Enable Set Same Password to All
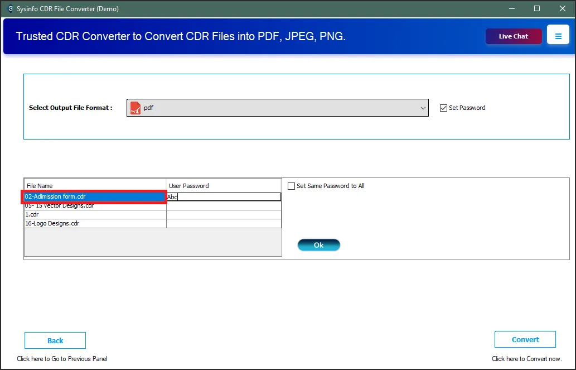This screenshot has height=370, width=576. [x=291, y=186]
